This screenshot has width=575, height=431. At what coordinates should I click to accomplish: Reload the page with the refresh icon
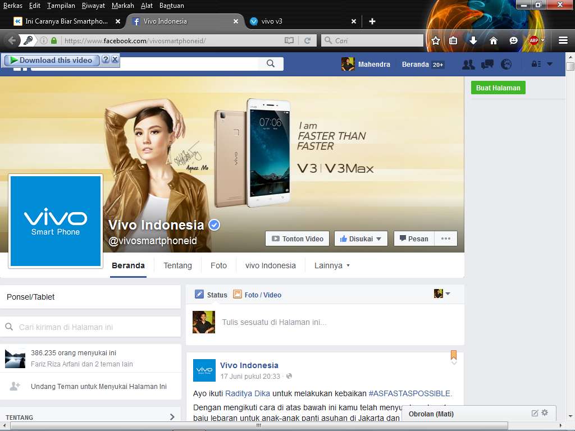point(307,40)
